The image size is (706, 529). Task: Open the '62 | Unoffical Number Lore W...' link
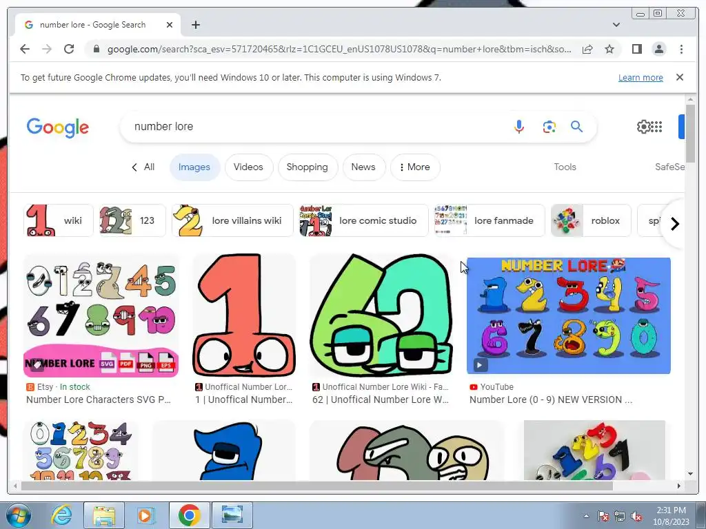click(381, 400)
